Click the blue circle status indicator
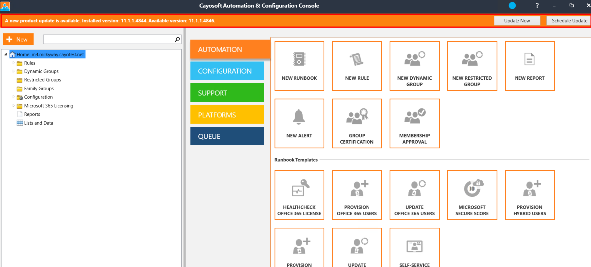Viewport: 591px width, 267px height. (512, 5)
